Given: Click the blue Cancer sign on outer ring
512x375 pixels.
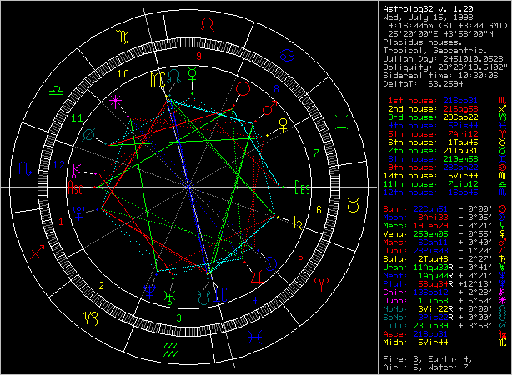Looking at the screenshot, I should click(288, 56).
